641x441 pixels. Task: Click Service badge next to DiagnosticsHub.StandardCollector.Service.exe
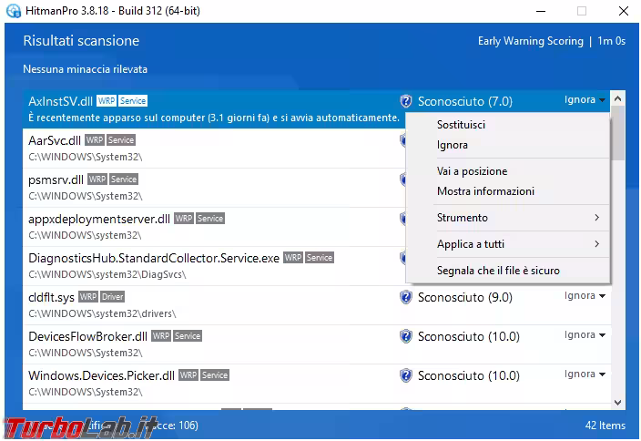pyautogui.click(x=320, y=258)
